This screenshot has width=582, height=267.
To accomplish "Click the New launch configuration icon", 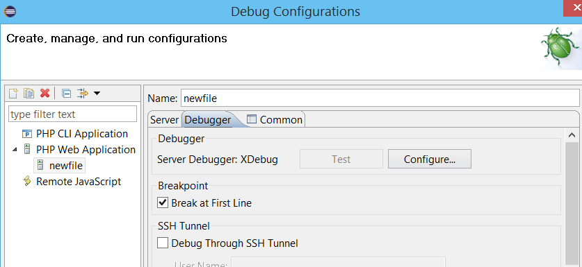I will coord(13,93).
